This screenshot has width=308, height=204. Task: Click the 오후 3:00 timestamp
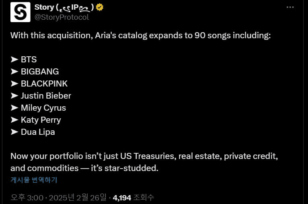coord(27,198)
